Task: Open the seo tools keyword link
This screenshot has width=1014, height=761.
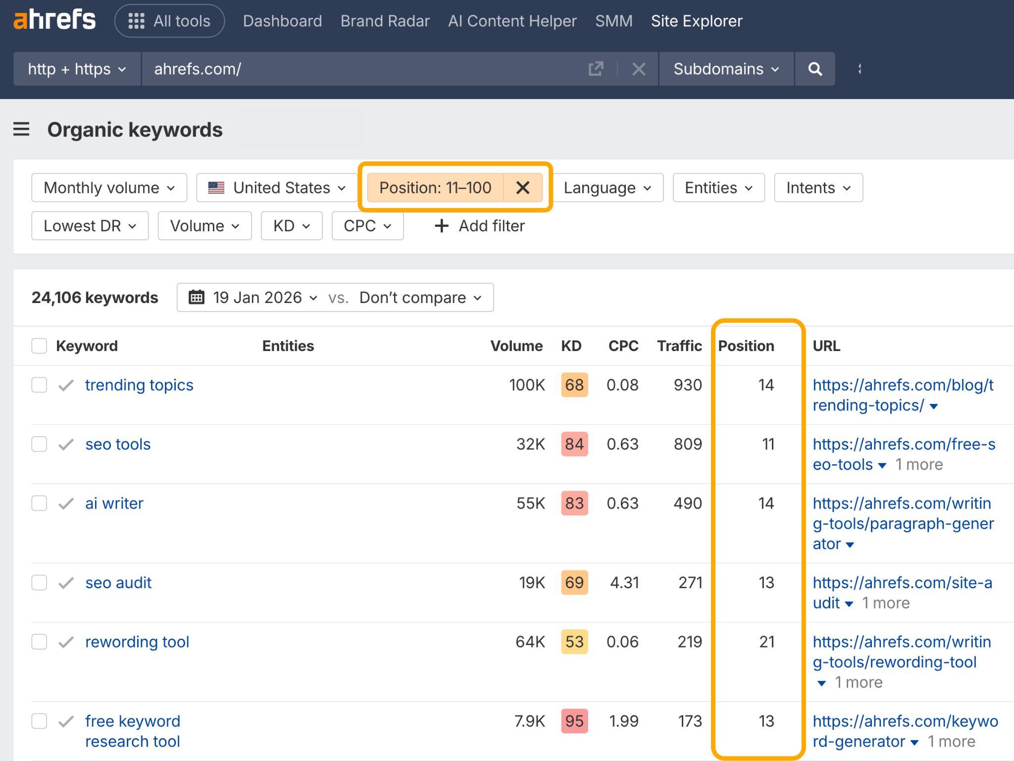Action: 118,444
